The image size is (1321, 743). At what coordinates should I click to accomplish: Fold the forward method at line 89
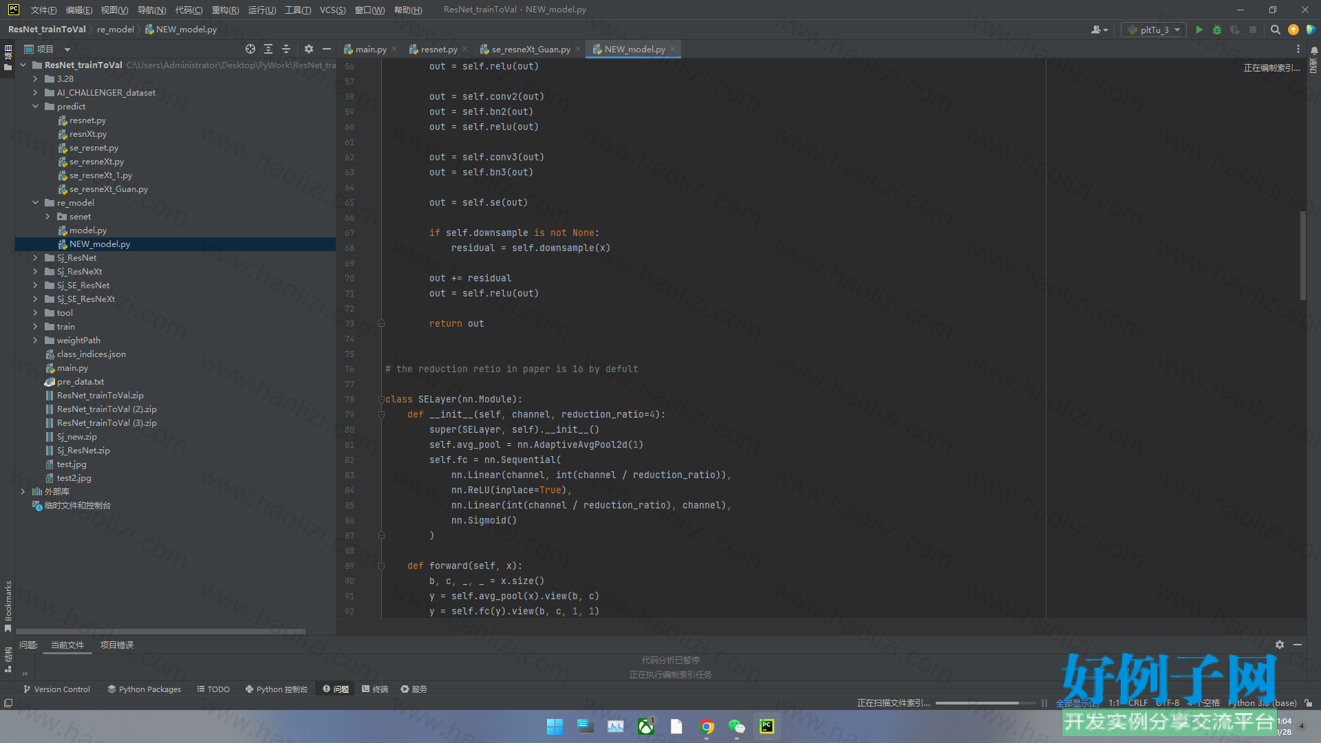click(381, 566)
